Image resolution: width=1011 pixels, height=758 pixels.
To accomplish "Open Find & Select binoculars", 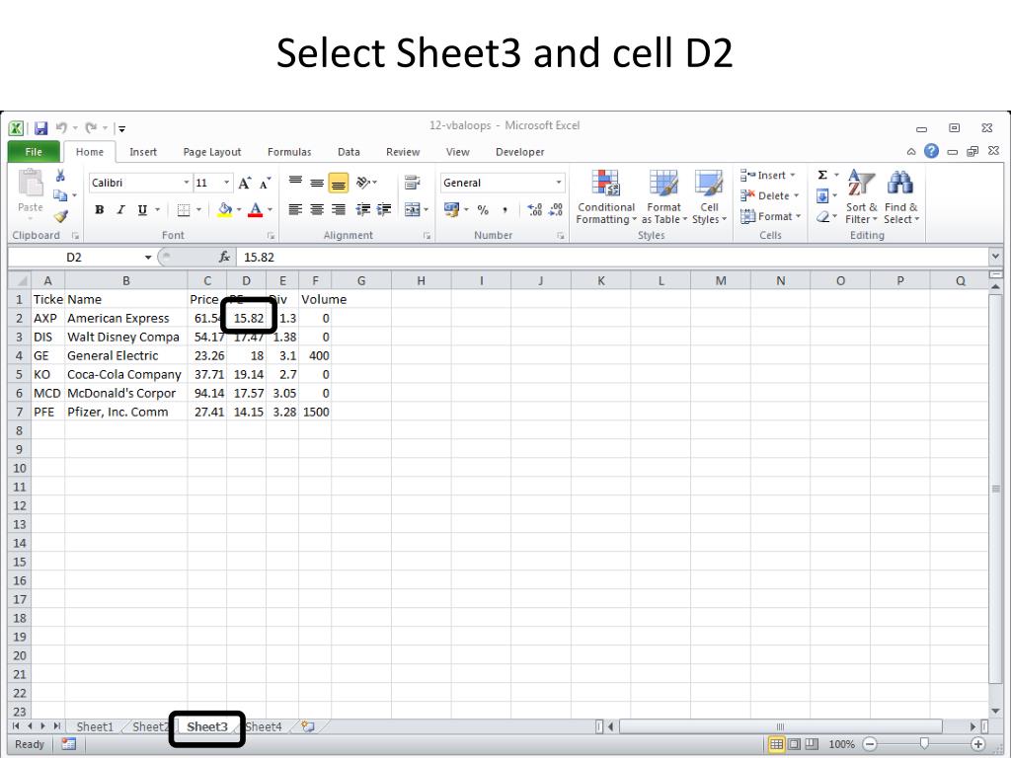I will tap(900, 197).
